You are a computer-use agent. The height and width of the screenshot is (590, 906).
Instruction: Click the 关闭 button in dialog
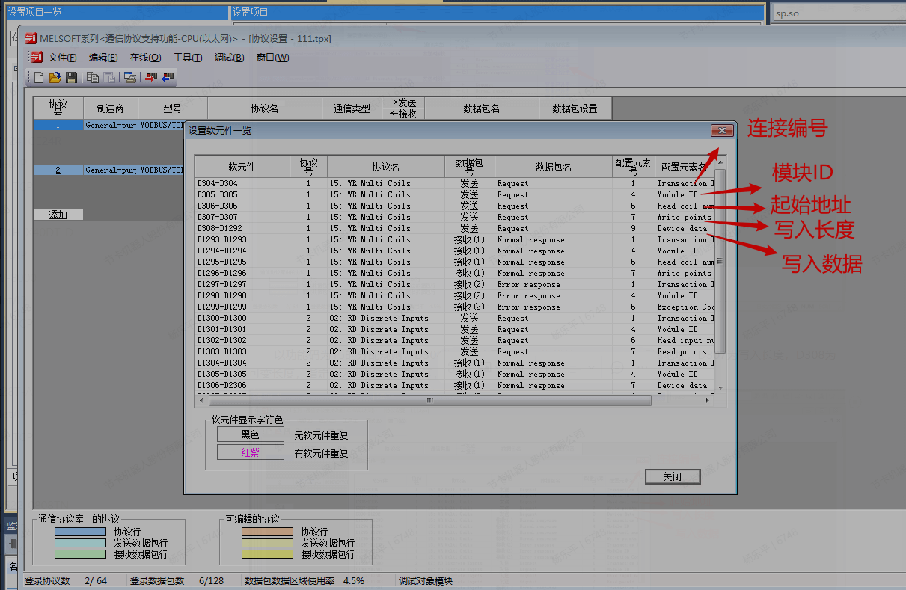pos(672,476)
